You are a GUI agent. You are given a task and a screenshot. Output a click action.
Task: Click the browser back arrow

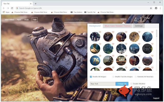point(4,8)
